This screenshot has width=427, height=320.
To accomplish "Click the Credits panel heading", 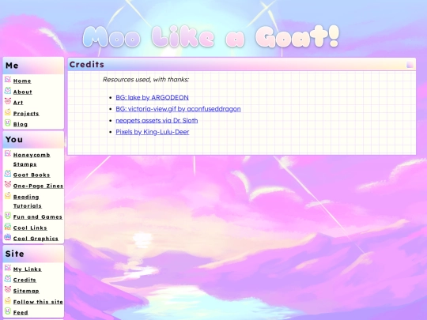I will [87, 65].
